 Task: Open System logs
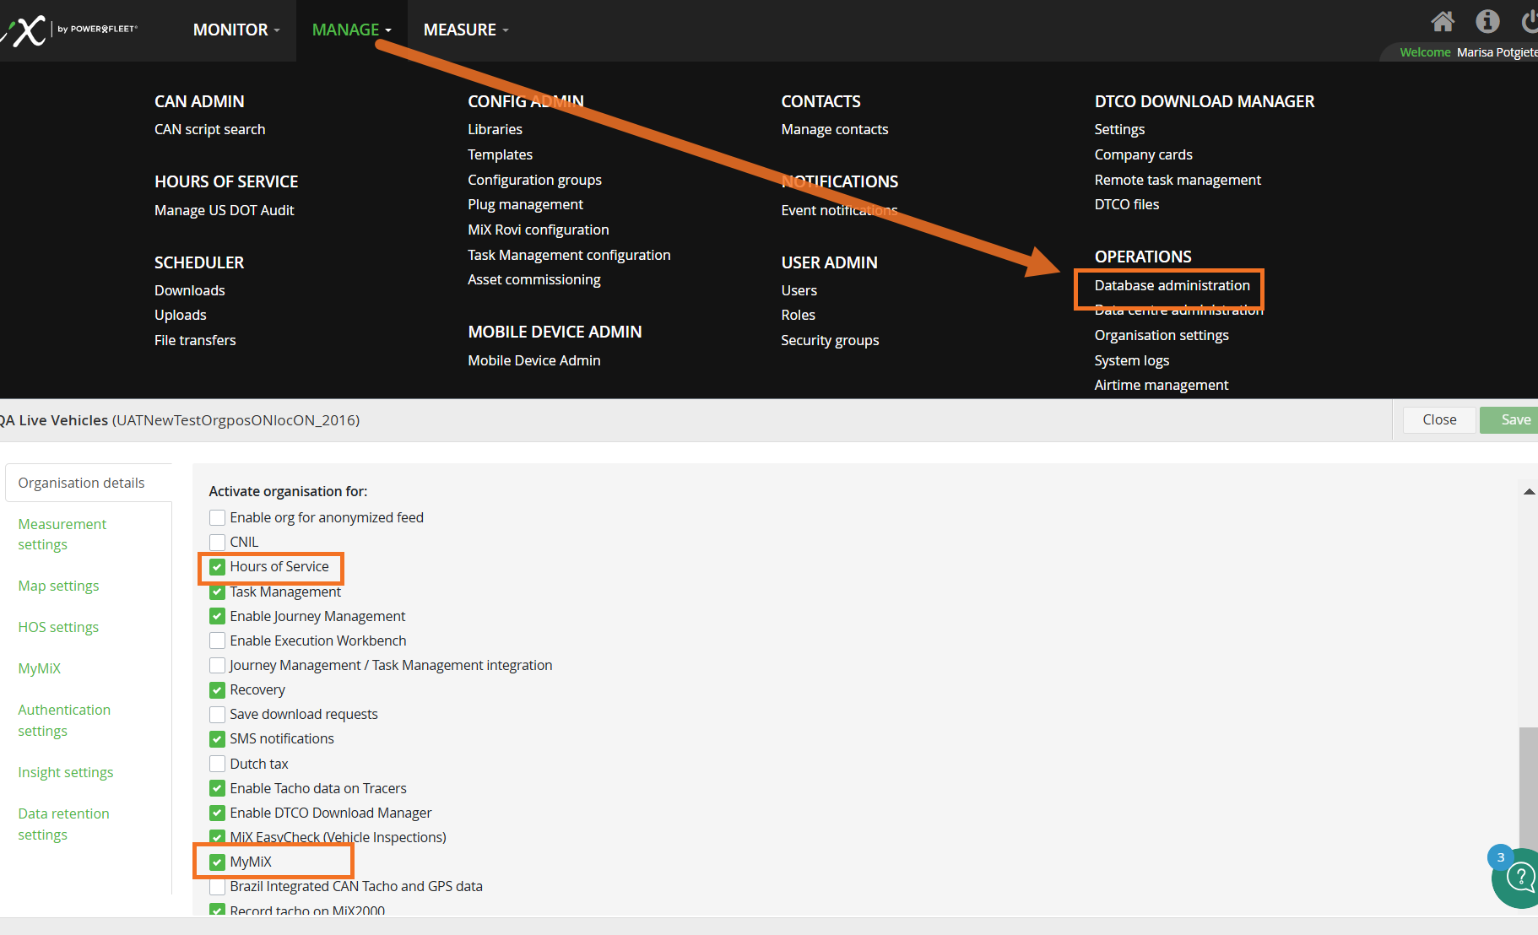click(x=1131, y=360)
